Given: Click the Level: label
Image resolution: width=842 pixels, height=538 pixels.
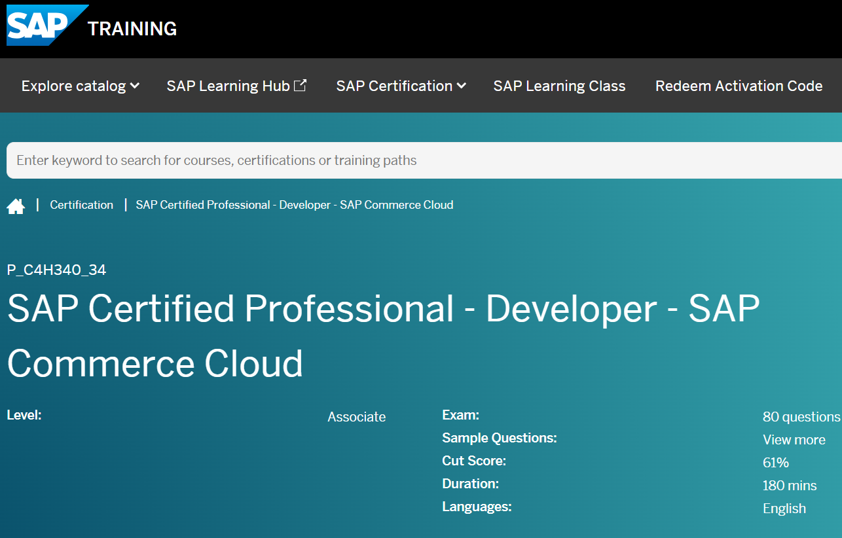Looking at the screenshot, I should click(x=24, y=415).
